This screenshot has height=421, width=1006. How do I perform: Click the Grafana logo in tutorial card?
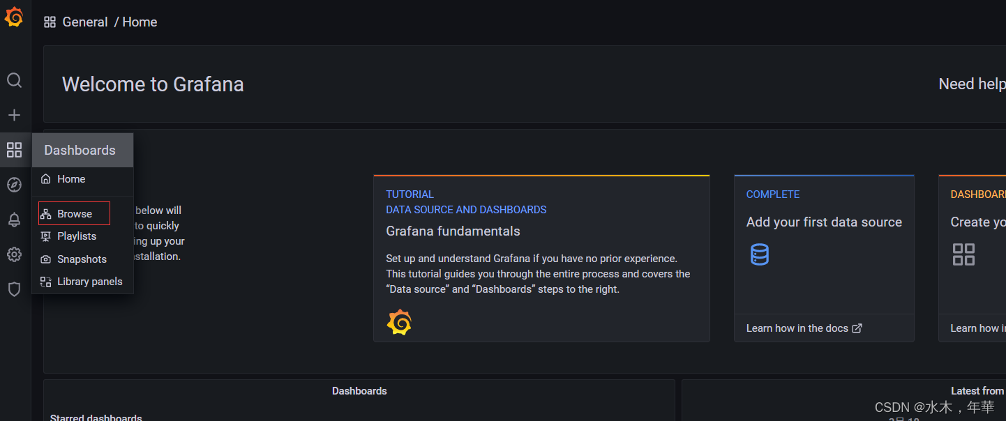[399, 322]
